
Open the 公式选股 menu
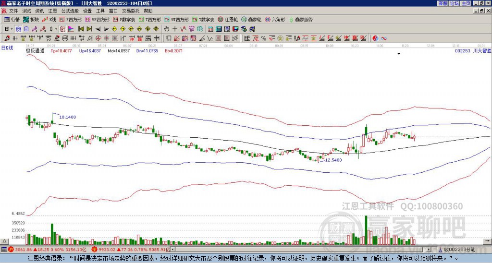[70, 11]
